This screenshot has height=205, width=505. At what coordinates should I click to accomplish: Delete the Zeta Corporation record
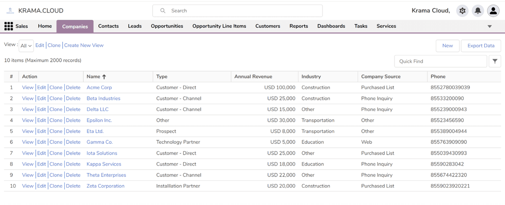click(x=73, y=186)
